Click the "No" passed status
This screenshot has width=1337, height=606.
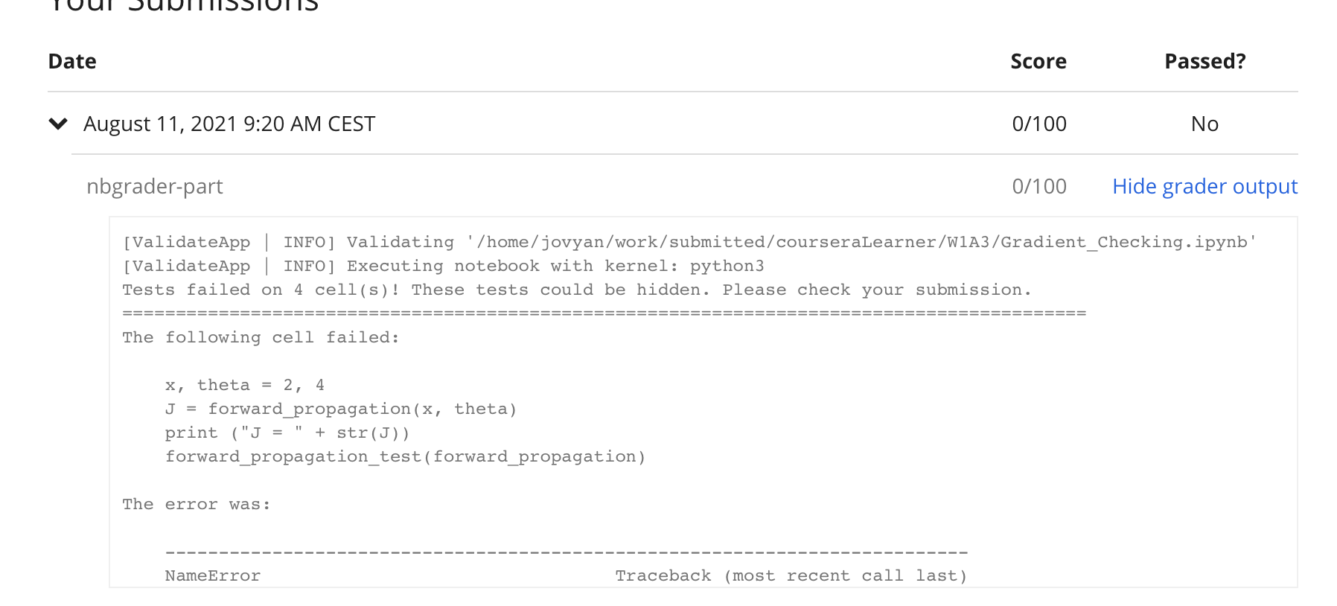coord(1204,124)
